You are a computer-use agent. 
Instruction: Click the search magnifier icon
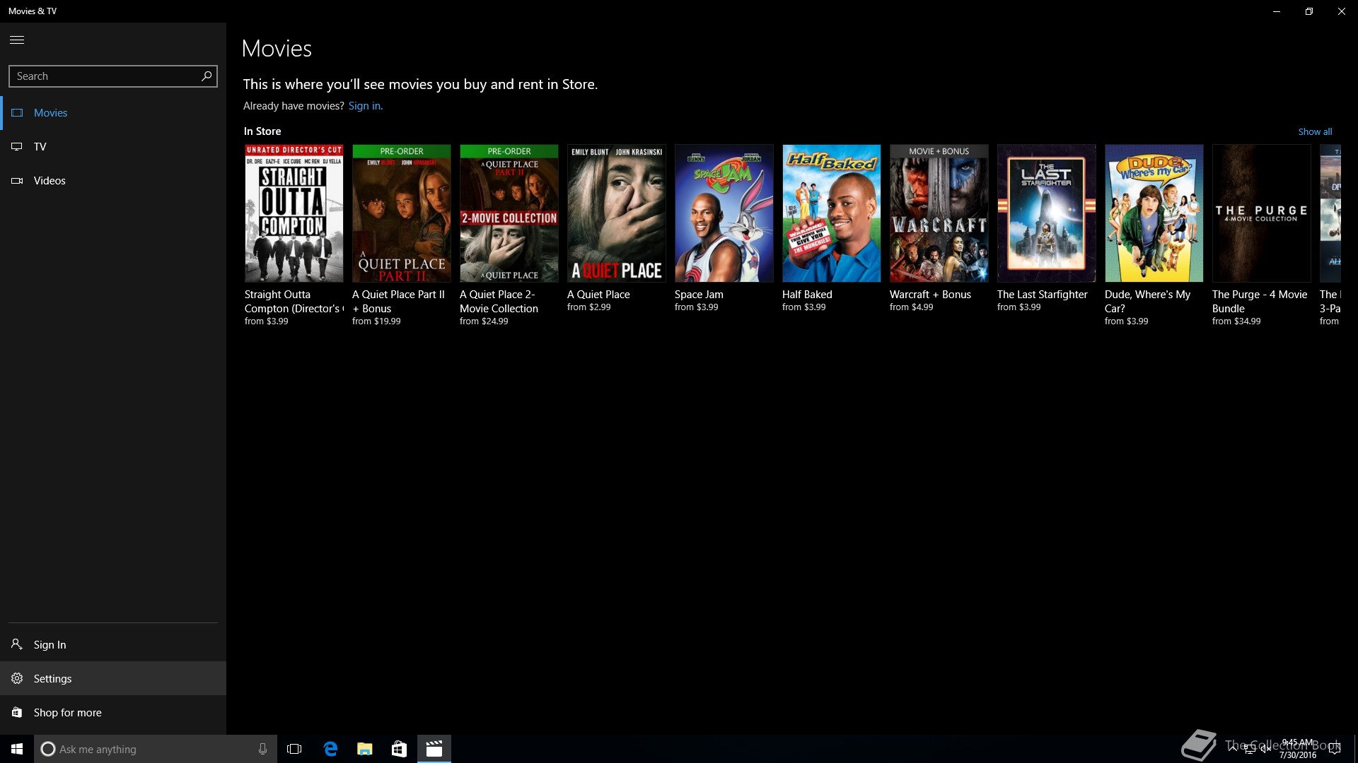click(x=207, y=76)
